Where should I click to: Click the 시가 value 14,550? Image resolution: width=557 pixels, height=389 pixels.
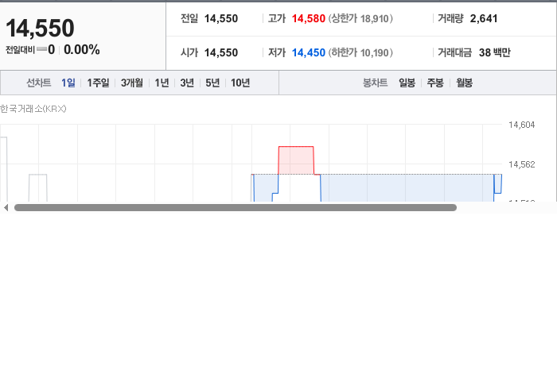(221, 52)
